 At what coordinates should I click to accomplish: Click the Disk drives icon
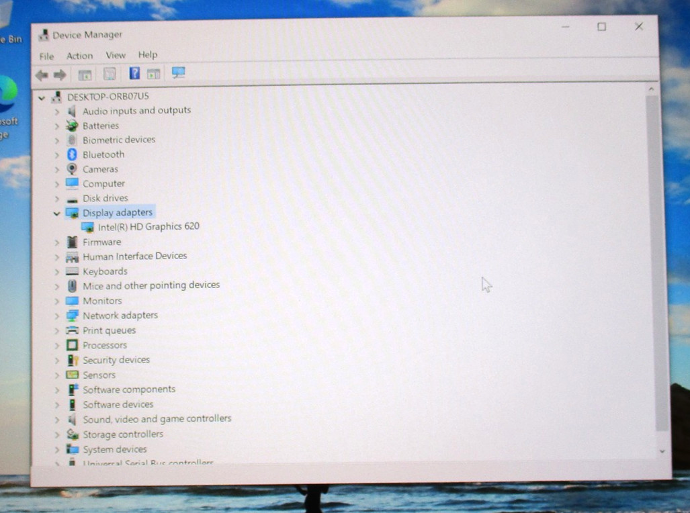pos(72,200)
